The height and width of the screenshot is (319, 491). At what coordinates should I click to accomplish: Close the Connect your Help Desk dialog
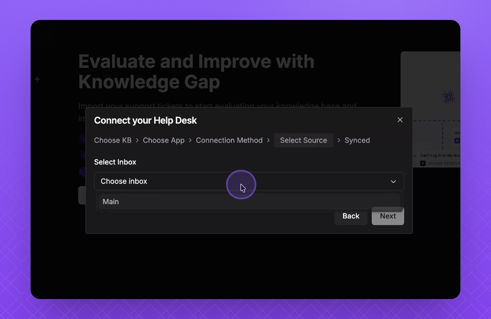click(400, 120)
